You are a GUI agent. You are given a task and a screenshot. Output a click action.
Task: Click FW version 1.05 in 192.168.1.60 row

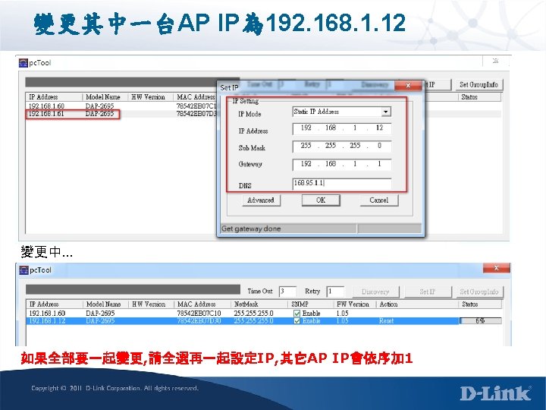(342, 314)
